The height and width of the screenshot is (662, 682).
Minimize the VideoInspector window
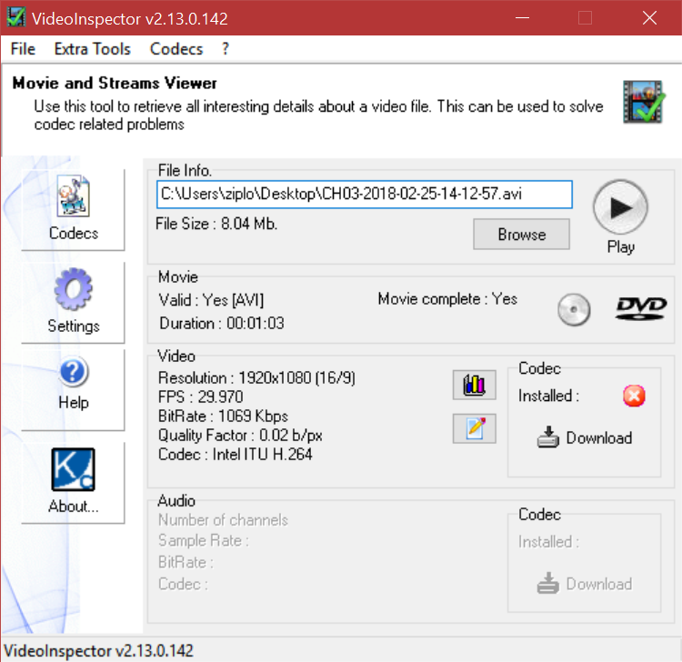pyautogui.click(x=522, y=18)
